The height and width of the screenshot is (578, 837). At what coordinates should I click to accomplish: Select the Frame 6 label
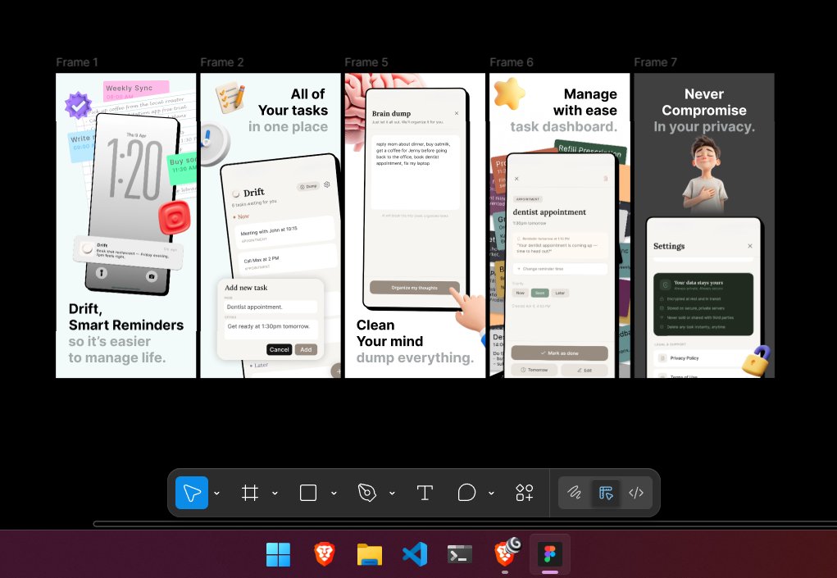tap(512, 62)
